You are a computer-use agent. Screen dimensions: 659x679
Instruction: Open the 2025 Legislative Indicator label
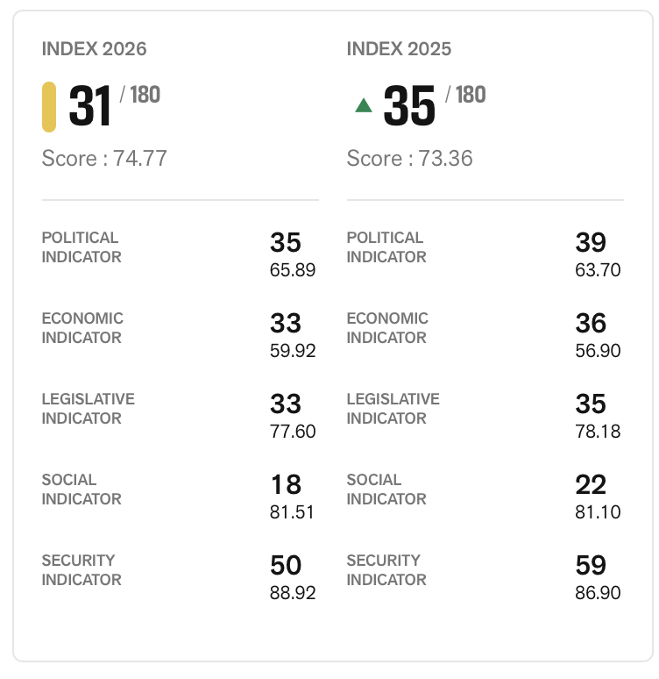click(393, 409)
